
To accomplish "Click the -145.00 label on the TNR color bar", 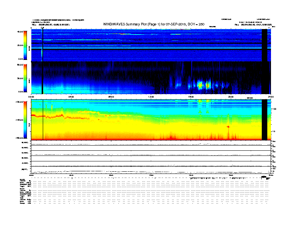I will coord(20,120).
